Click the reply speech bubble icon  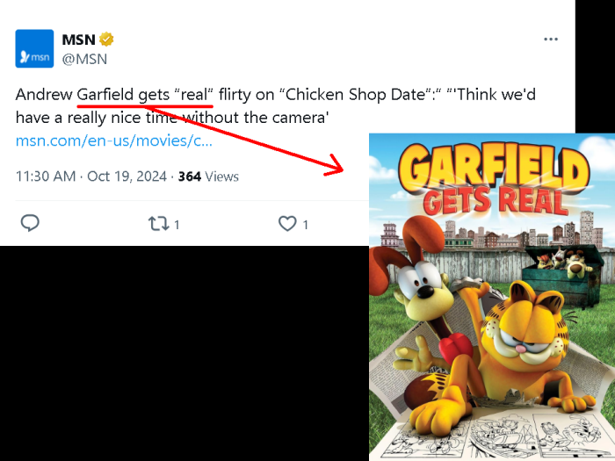(30, 223)
